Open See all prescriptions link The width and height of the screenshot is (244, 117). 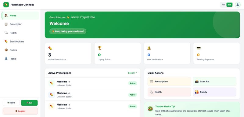point(132,73)
